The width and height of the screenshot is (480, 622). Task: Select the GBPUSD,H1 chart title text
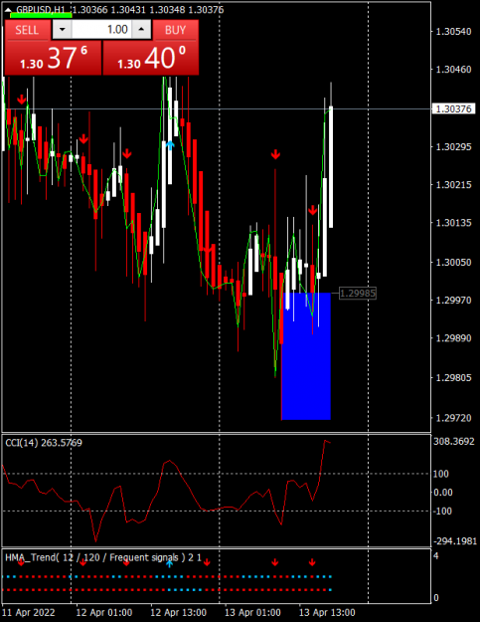point(40,10)
